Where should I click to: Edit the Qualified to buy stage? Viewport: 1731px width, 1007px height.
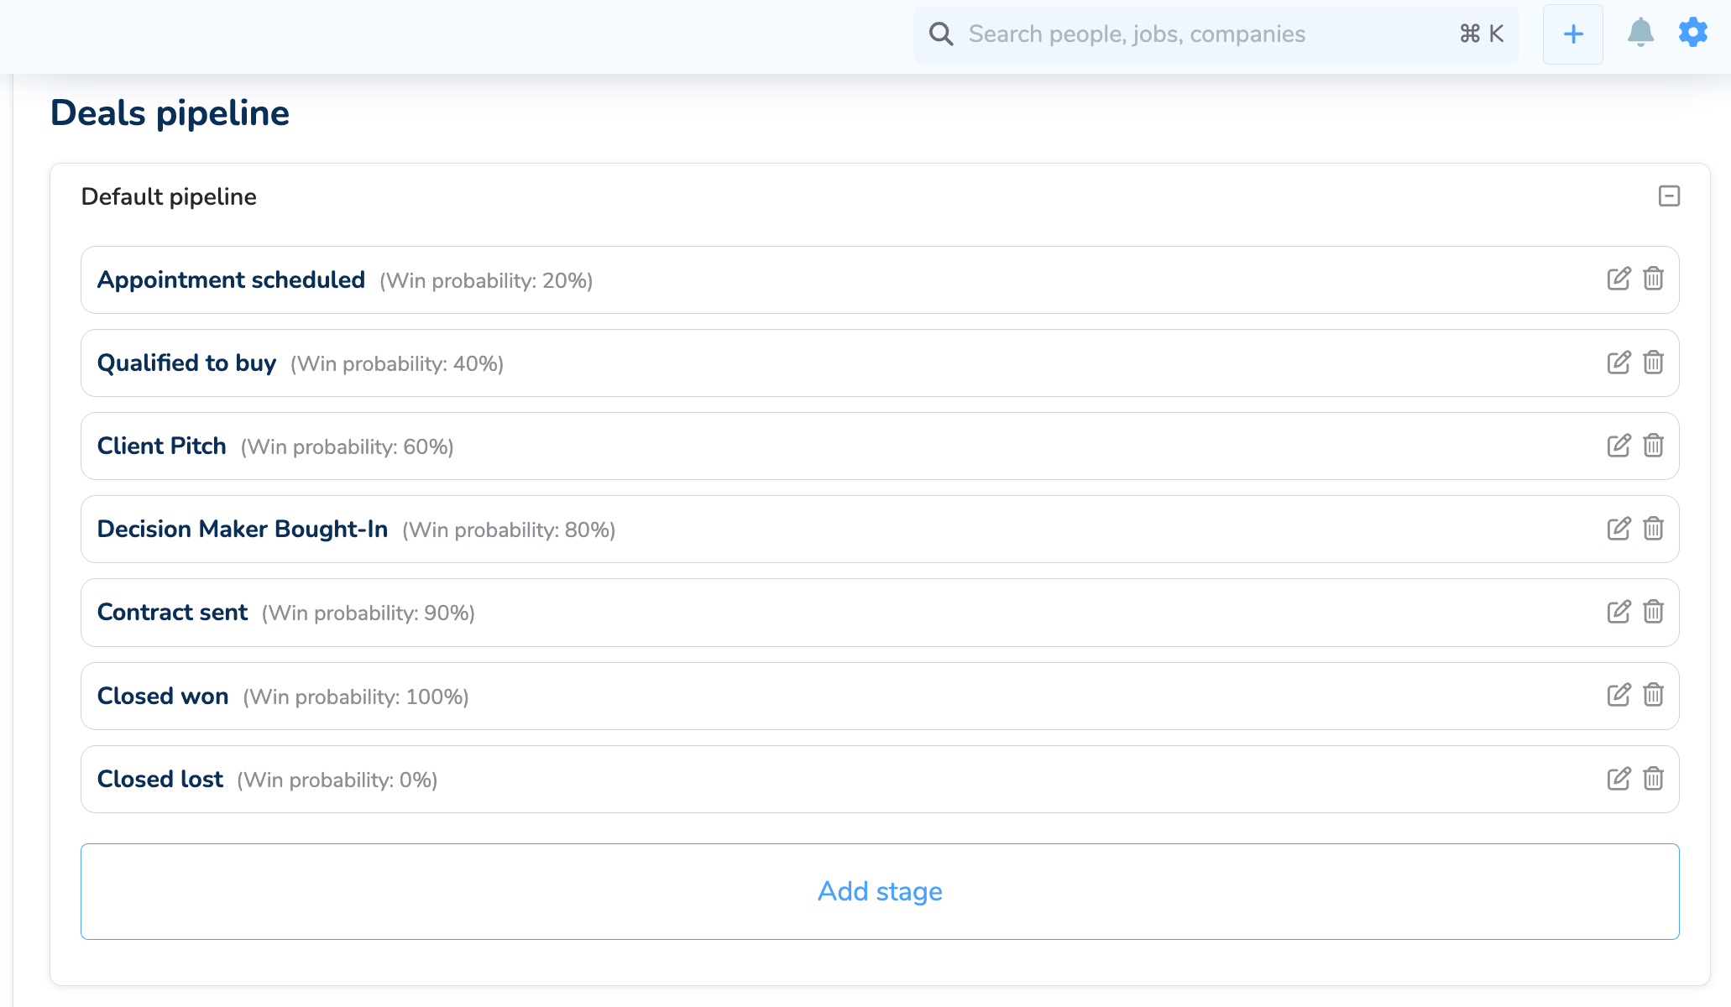coord(1619,363)
